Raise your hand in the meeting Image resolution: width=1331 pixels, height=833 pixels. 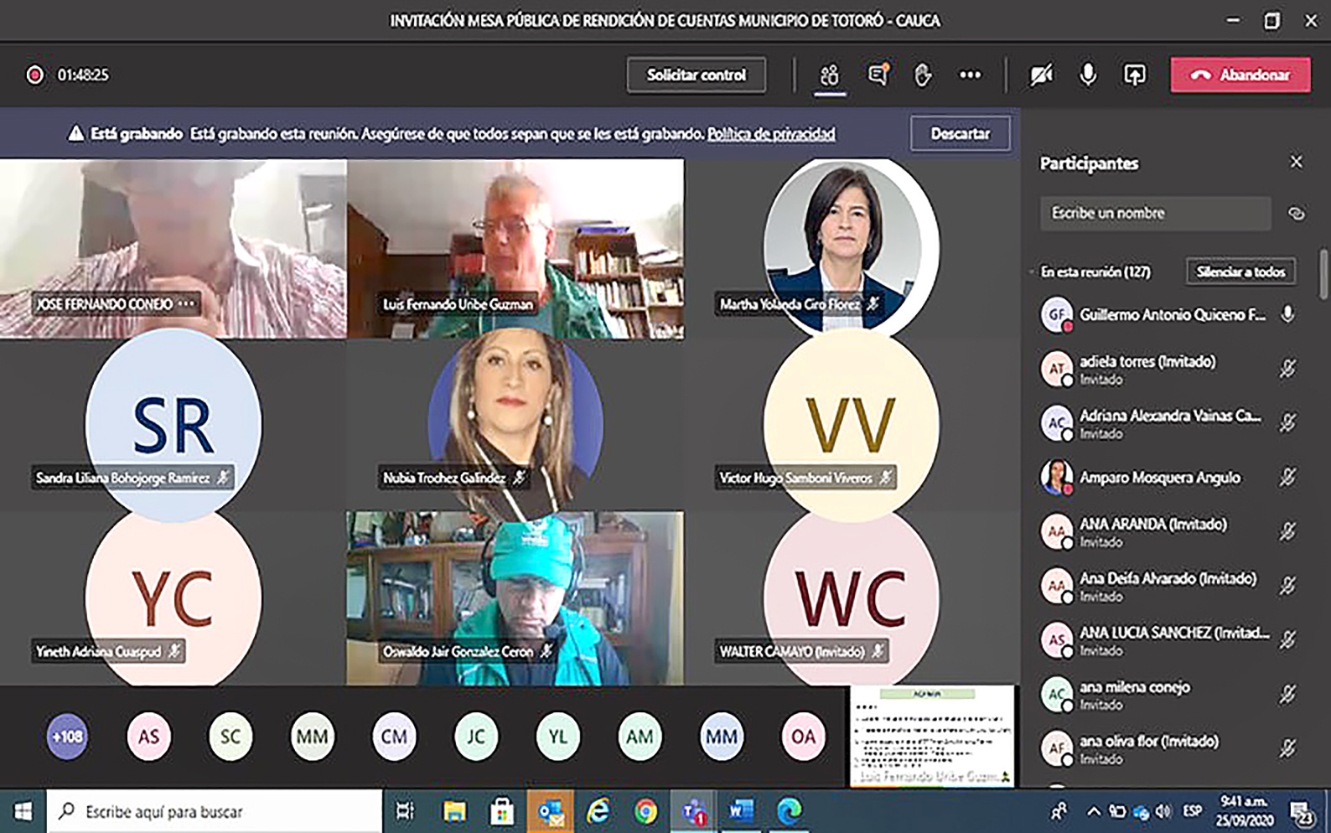[x=923, y=75]
